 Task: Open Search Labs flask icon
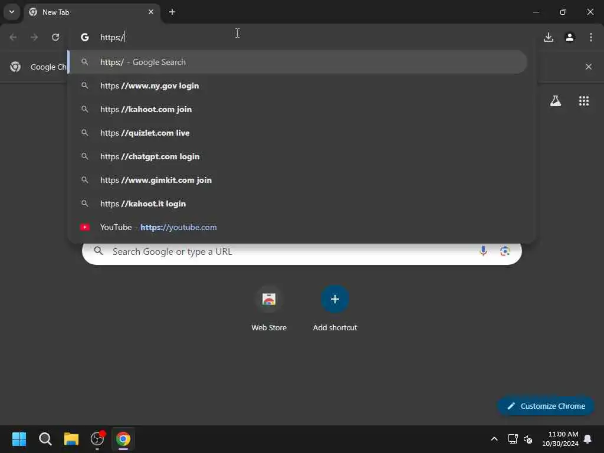tap(555, 101)
